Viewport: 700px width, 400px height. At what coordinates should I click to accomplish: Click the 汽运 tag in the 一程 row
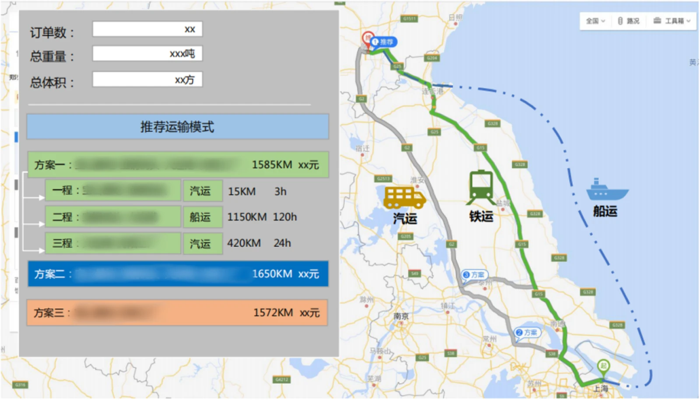point(203,191)
